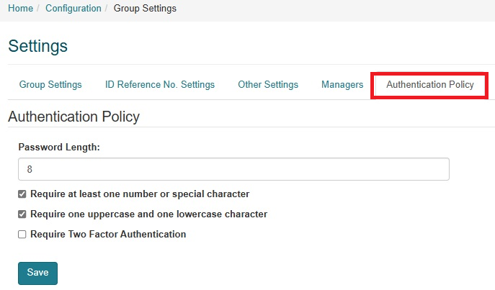Click the Settings page heading
This screenshot has width=495, height=290.
pyautogui.click(x=38, y=46)
